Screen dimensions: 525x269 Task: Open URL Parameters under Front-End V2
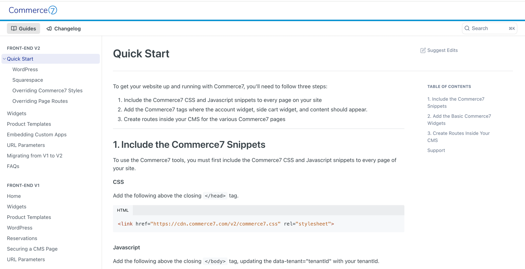point(26,145)
